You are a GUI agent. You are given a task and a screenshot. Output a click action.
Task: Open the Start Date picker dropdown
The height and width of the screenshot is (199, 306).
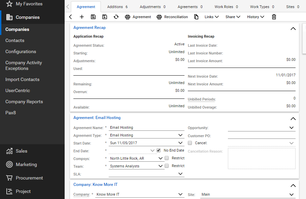click(180, 143)
